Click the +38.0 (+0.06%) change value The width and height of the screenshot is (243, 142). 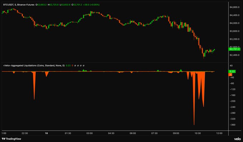[x=91, y=5]
